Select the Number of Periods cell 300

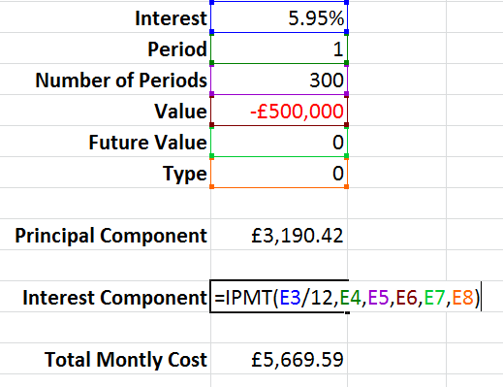[x=279, y=80]
